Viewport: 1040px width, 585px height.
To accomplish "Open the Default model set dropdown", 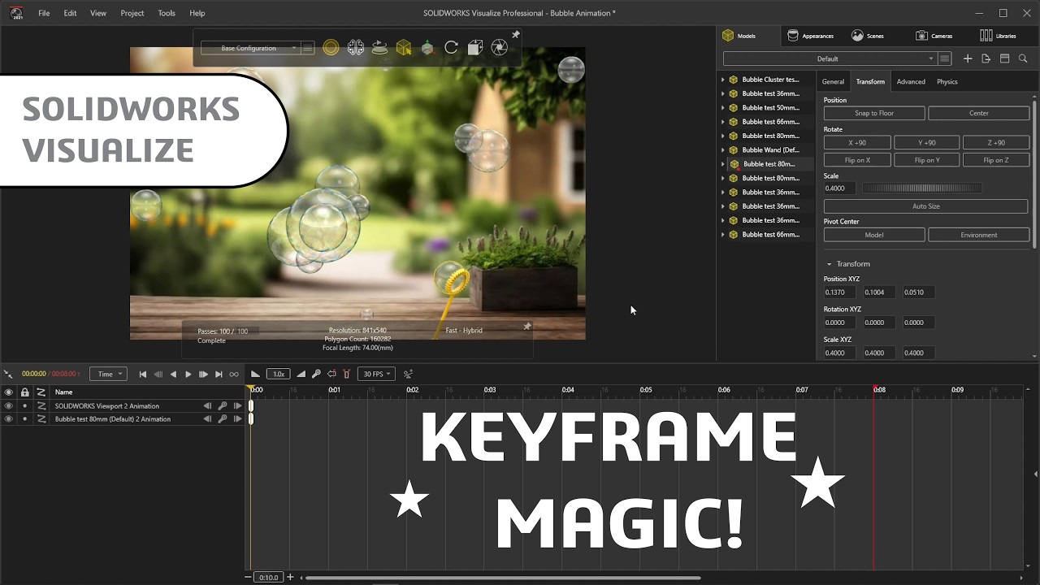I will click(x=830, y=58).
